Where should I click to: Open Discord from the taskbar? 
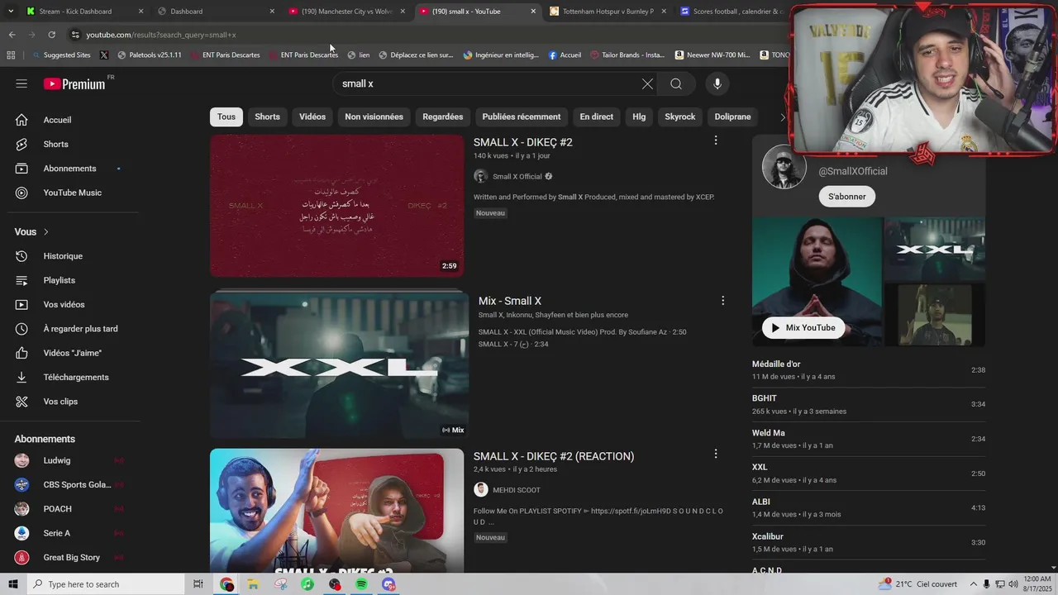point(388,584)
